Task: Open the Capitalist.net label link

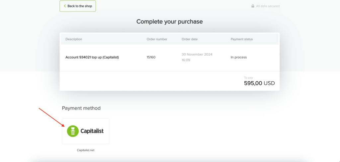Action: [x=86, y=150]
